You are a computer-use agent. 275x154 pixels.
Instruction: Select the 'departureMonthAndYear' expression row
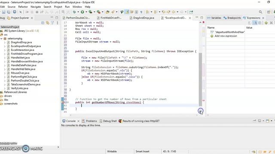227,32
